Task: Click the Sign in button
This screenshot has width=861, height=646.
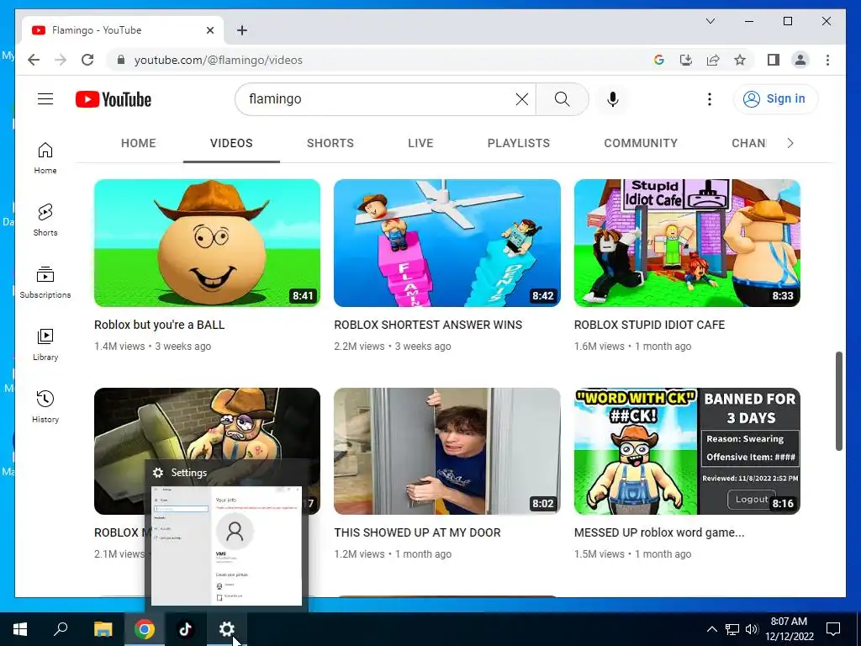Action: coord(775,99)
